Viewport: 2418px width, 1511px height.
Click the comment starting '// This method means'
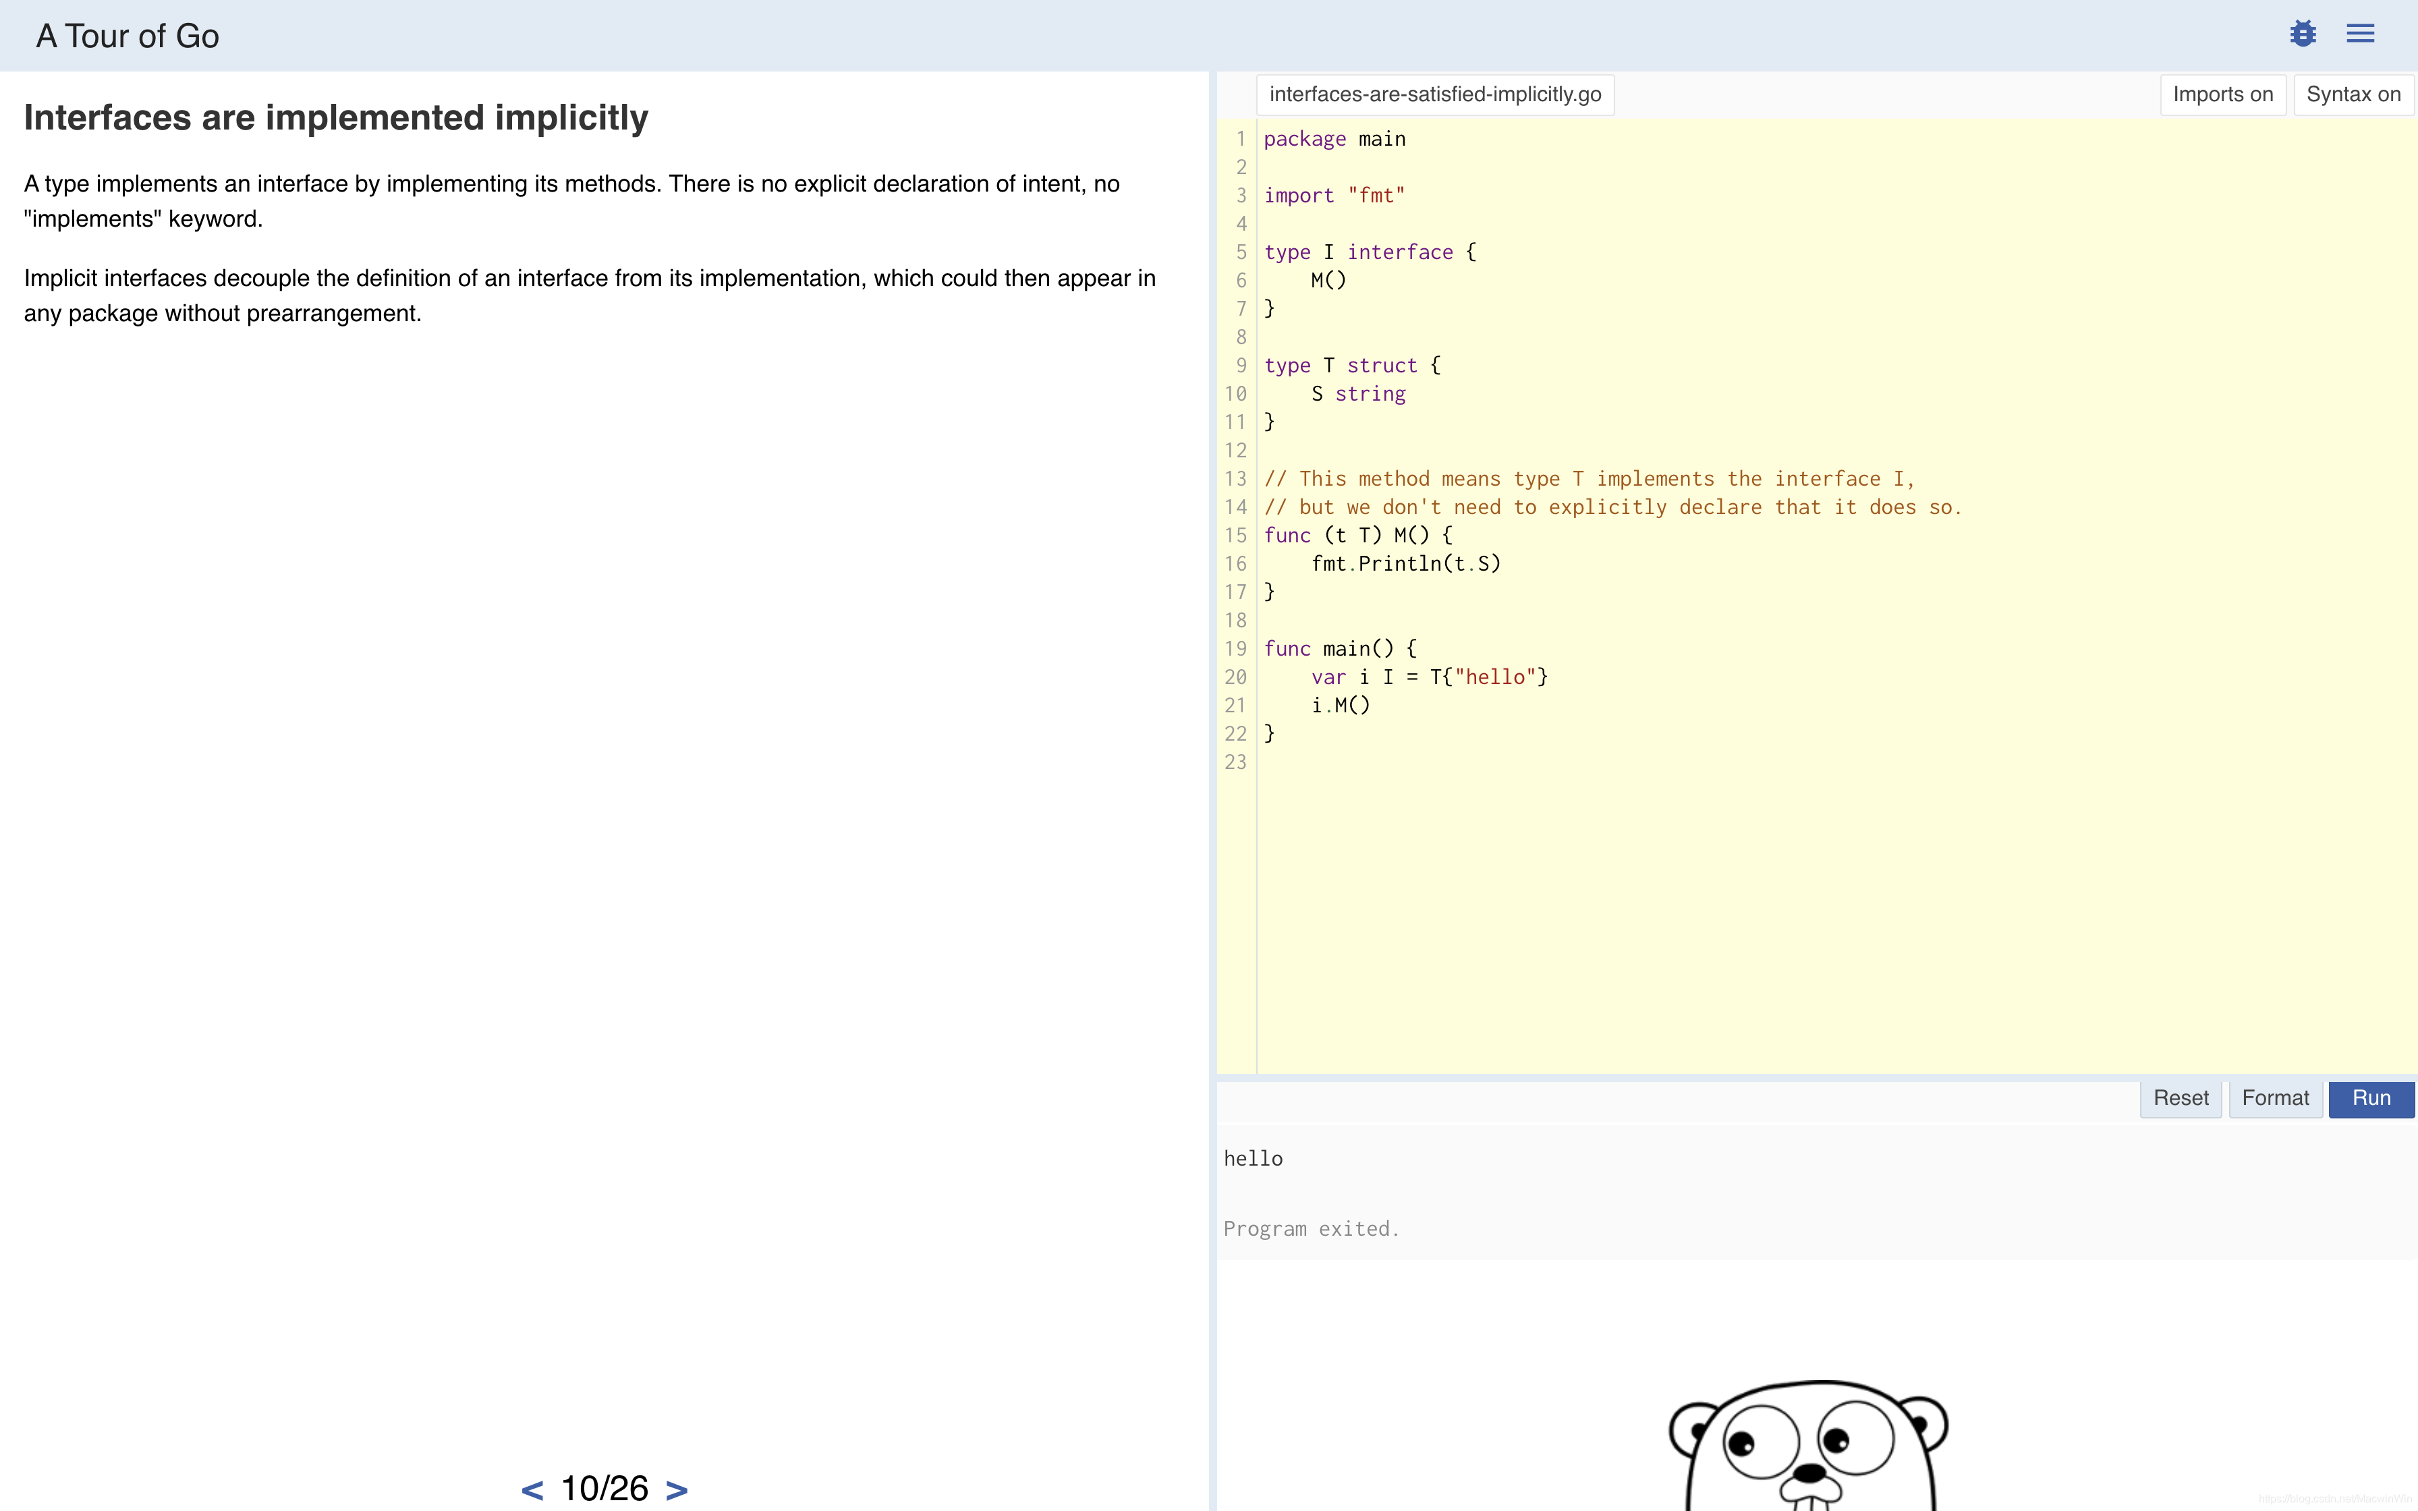1589,479
